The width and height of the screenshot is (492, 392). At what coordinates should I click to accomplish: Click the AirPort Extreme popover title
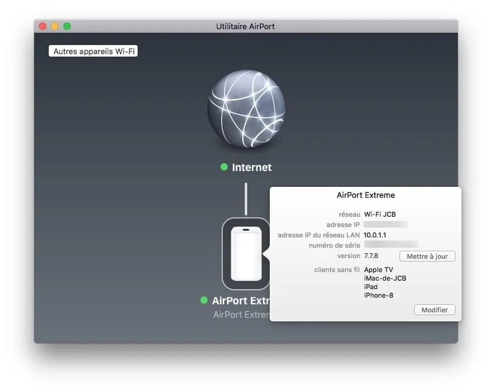tap(366, 195)
